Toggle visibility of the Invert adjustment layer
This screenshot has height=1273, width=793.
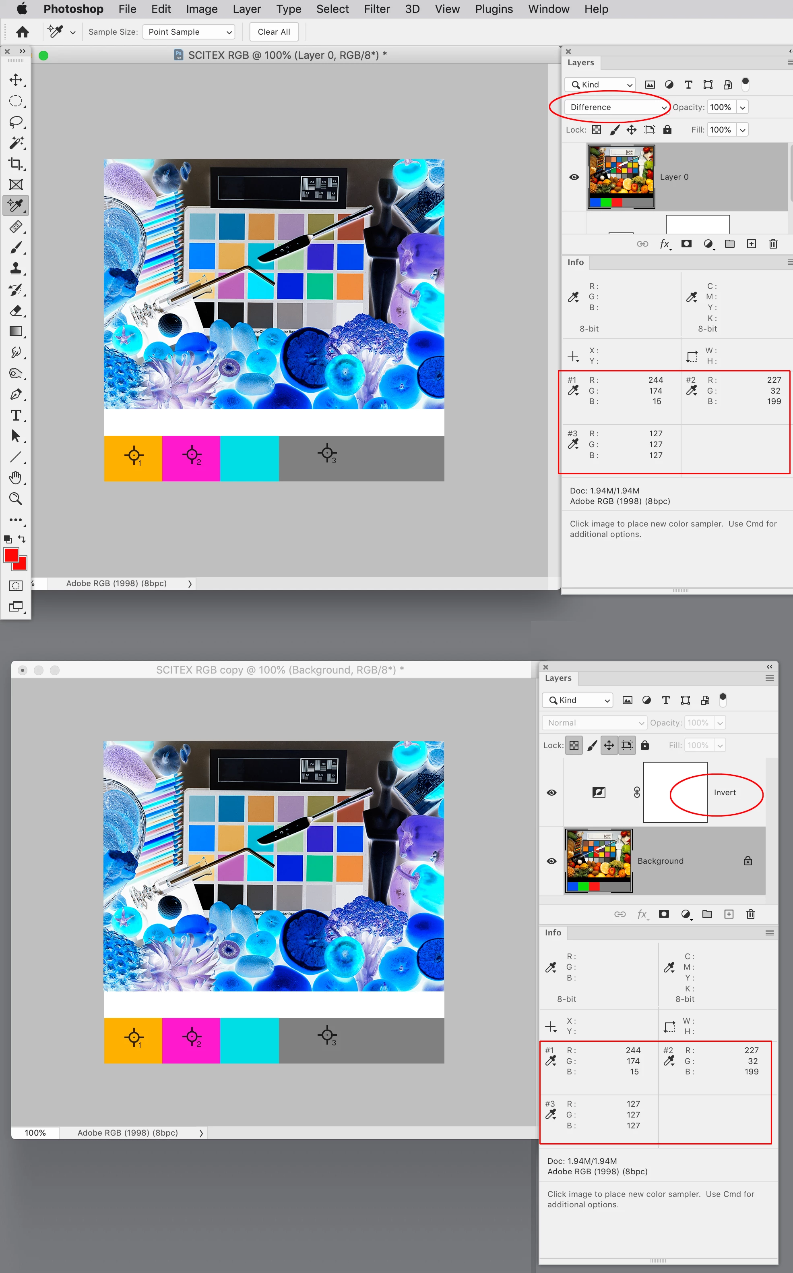tap(551, 792)
